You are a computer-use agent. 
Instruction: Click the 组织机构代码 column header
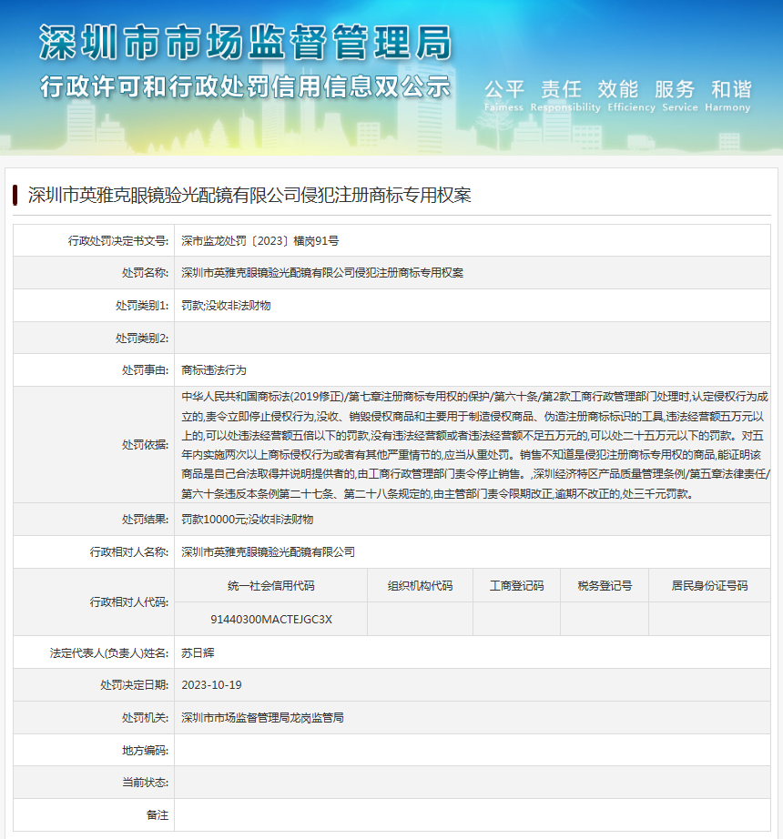coord(420,586)
